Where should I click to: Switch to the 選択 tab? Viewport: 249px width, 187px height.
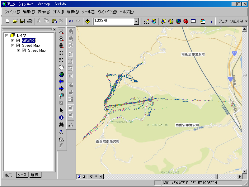coord(35,175)
